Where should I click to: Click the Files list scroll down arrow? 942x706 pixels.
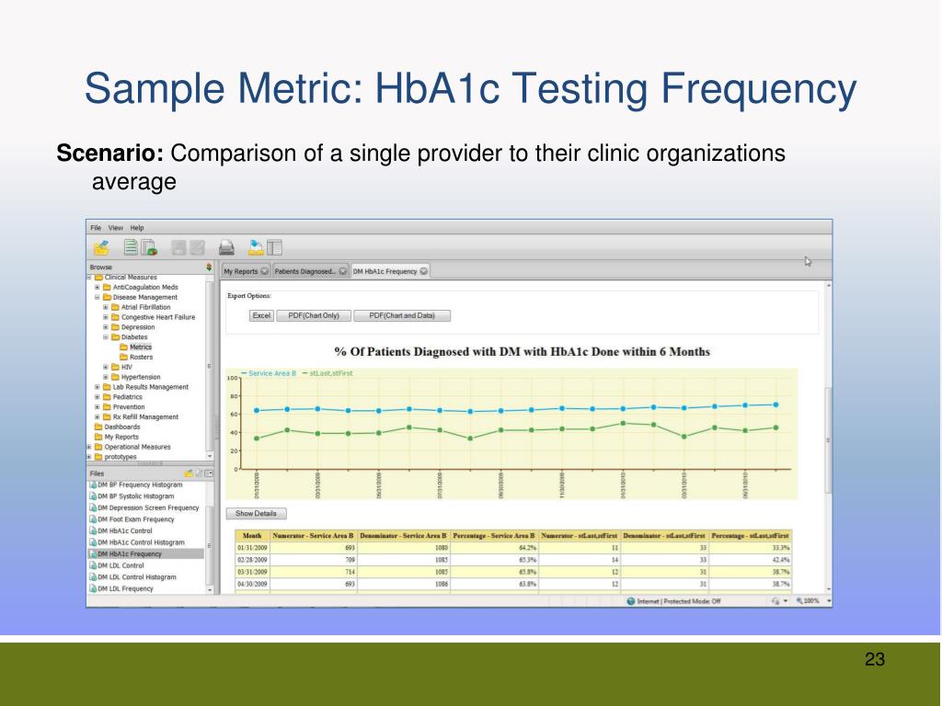210,590
